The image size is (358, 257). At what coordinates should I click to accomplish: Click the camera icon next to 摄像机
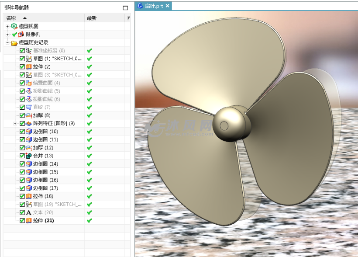(x=21, y=35)
